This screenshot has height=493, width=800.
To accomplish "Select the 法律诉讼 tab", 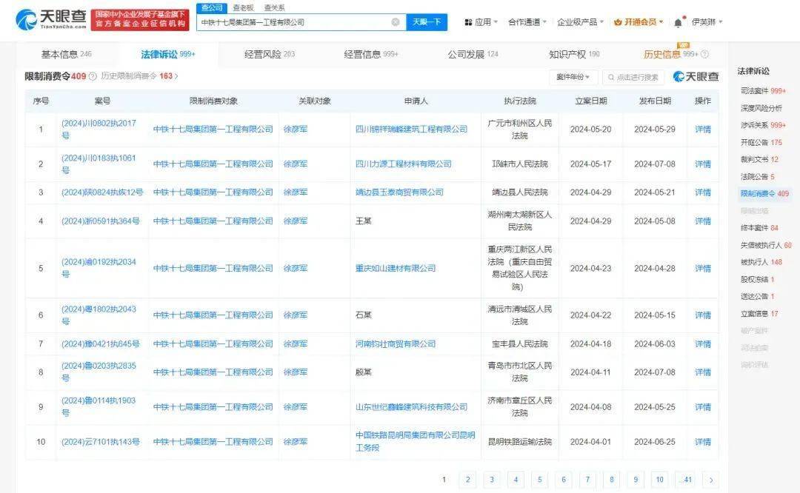I will click(x=168, y=54).
